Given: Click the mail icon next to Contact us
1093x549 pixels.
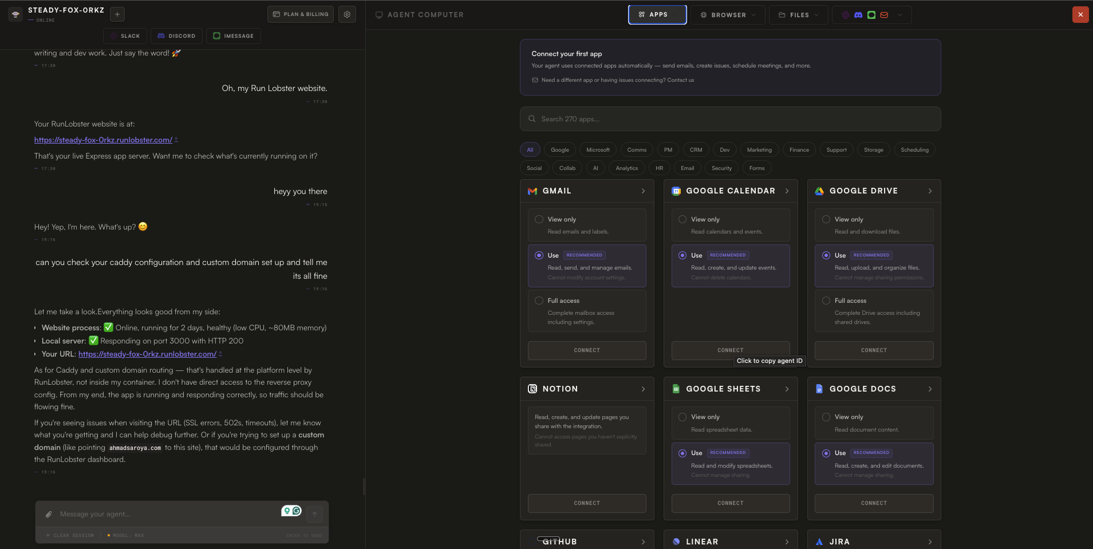Looking at the screenshot, I should point(535,80).
